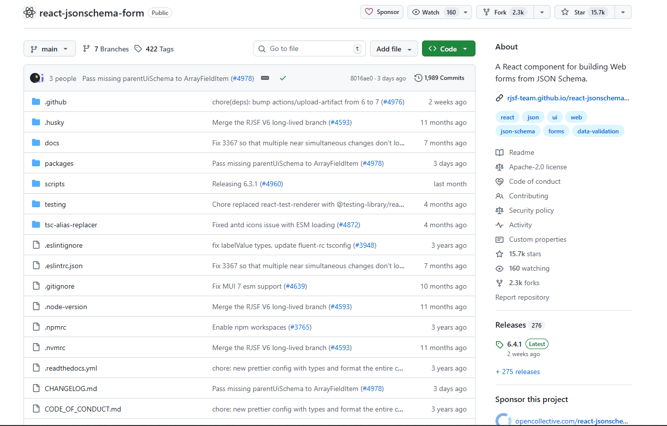Expand commit message ellipsis button
Image resolution: width=667 pixels, height=426 pixels.
click(265, 78)
